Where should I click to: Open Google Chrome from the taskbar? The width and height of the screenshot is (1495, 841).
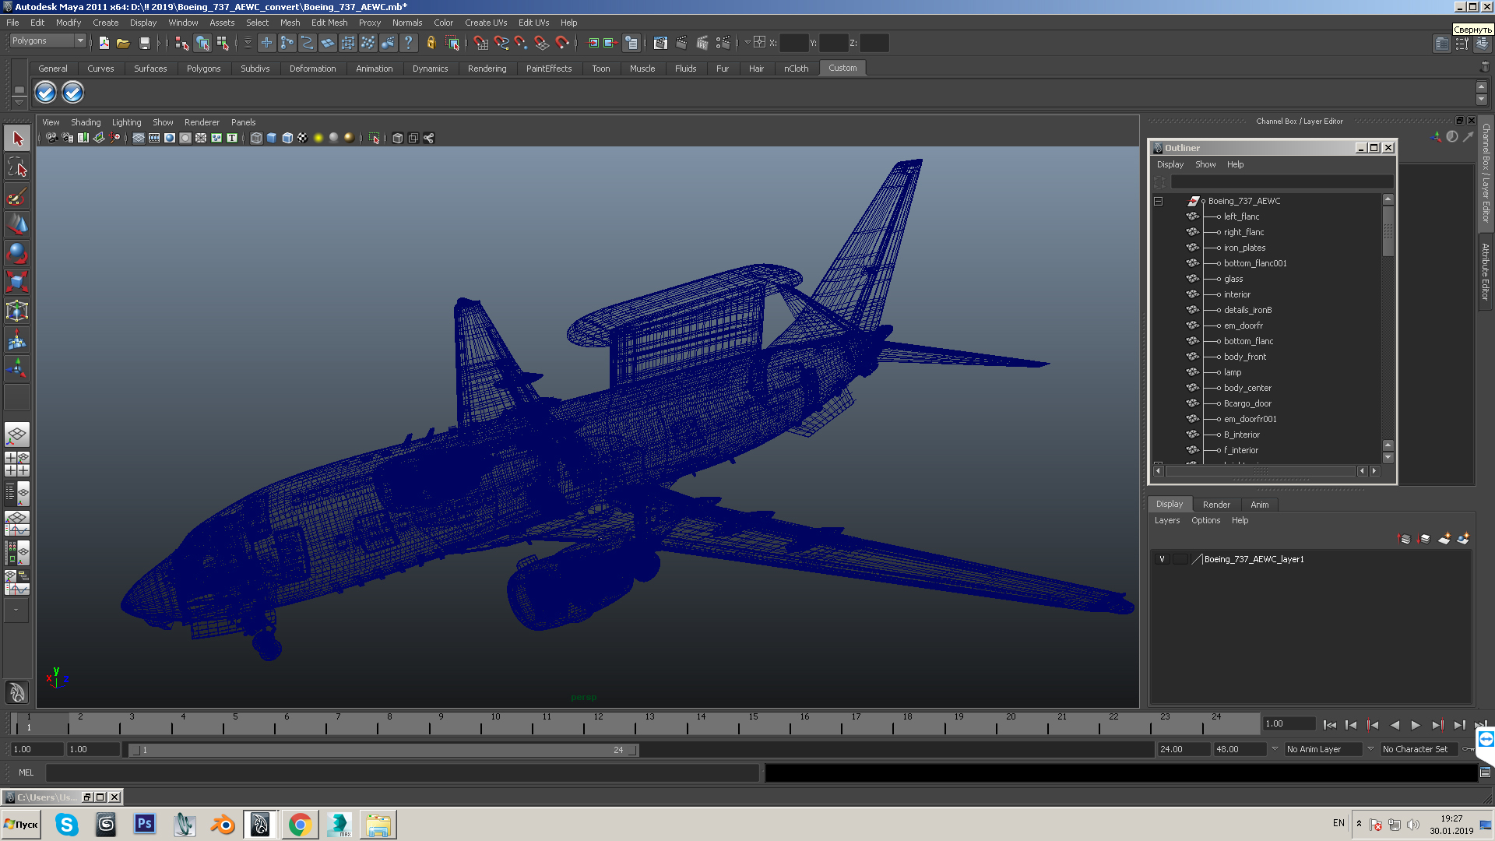click(x=300, y=824)
